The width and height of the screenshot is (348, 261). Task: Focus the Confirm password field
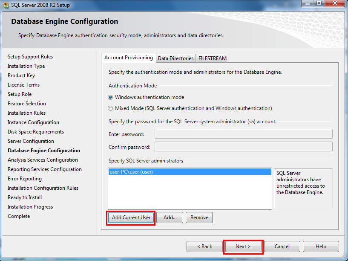pos(244,147)
